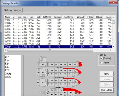The height and width of the screenshot is (96, 119).
Task: Click the horizontal scrollbar left arrow
Action: pyautogui.click(x=6, y=50)
